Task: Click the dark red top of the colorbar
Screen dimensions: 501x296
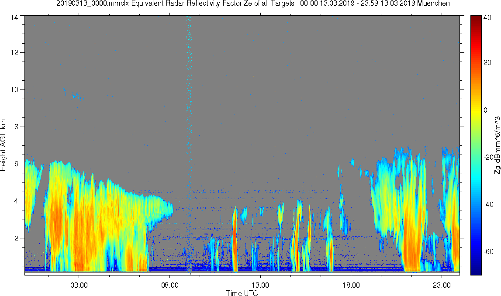Action: point(476,19)
